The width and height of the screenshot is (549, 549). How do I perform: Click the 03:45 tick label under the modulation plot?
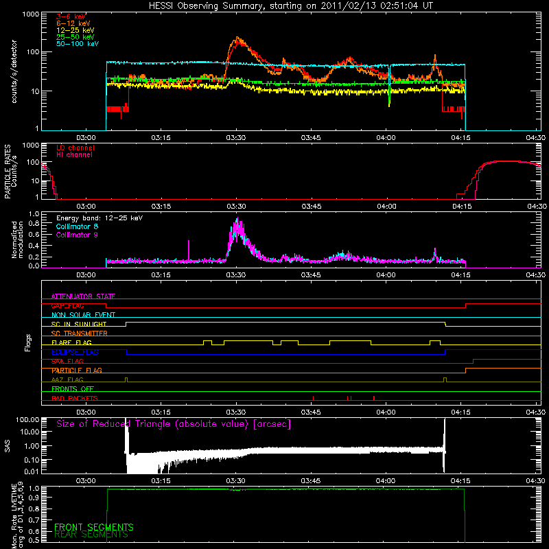tap(311, 275)
